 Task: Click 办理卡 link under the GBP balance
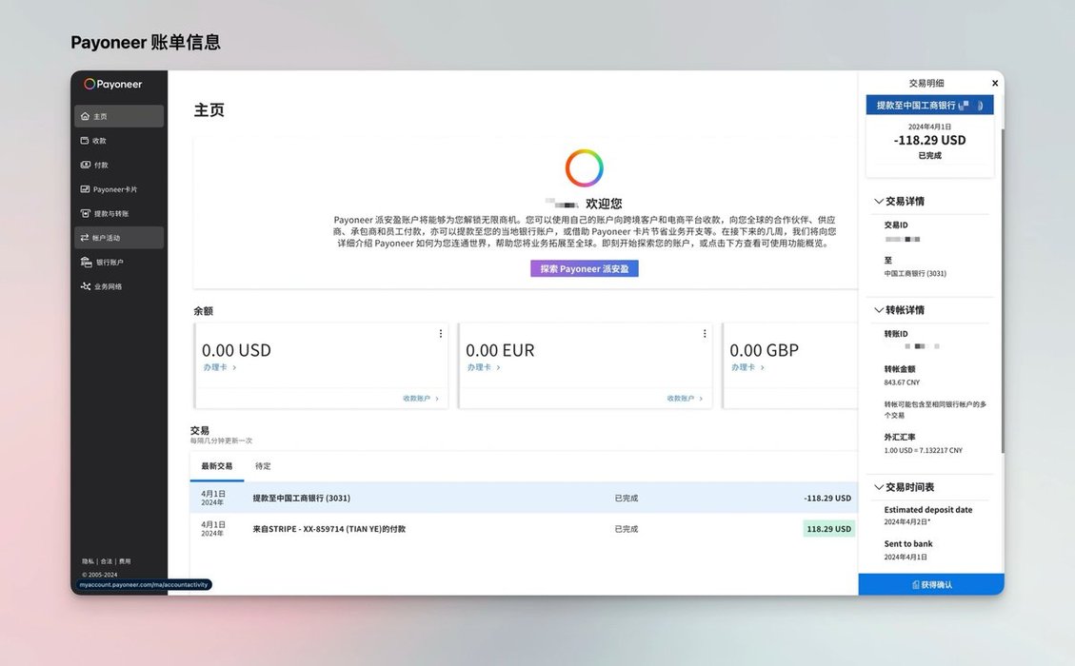click(x=744, y=367)
